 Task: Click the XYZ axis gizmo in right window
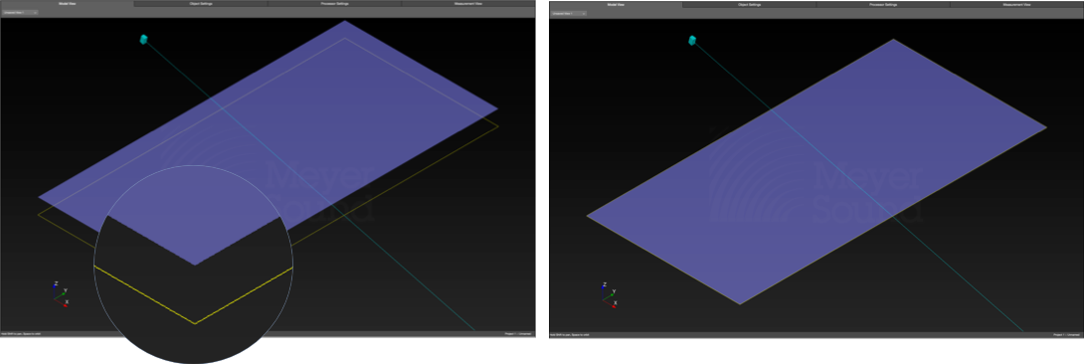609,294
